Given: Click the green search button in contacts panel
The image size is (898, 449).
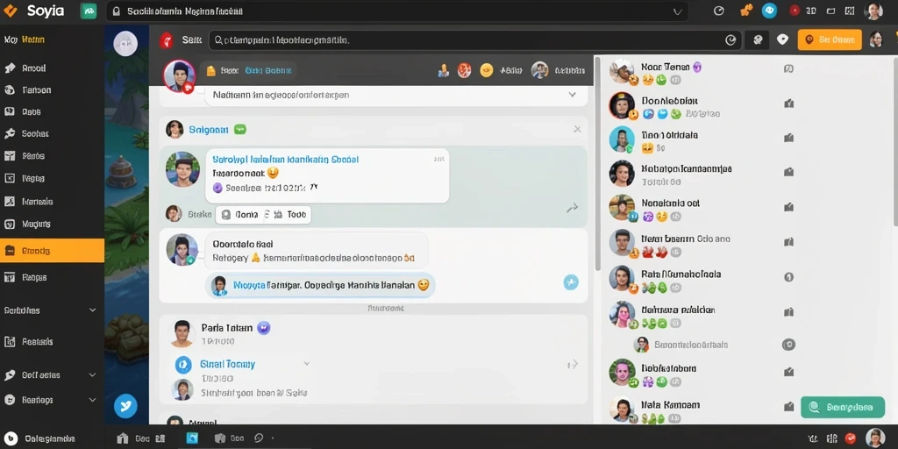Looking at the screenshot, I should pos(842,407).
